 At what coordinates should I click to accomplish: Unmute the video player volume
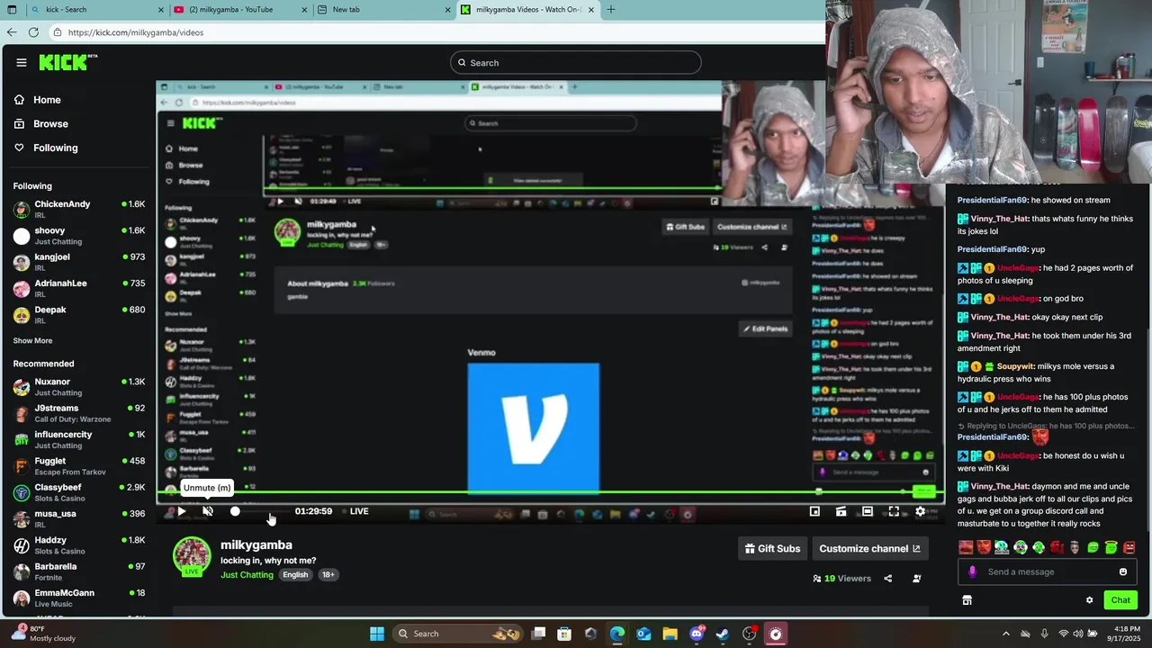208,511
